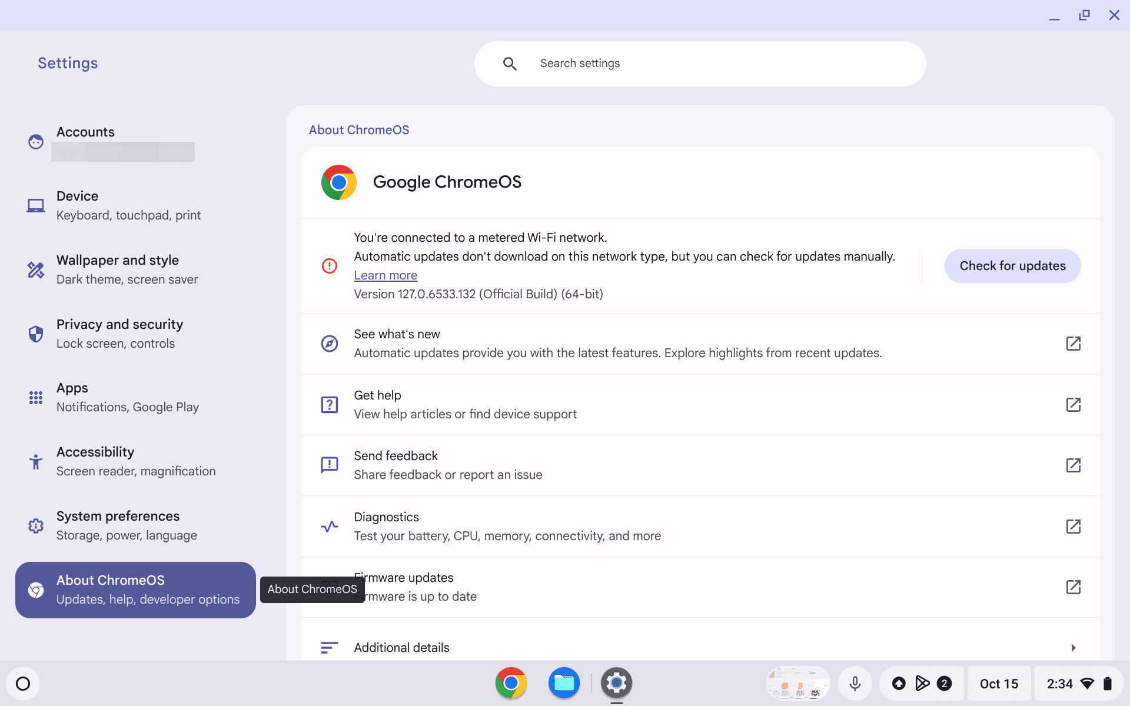Open the search magnifier icon
1130x706 pixels.
pyautogui.click(x=510, y=63)
